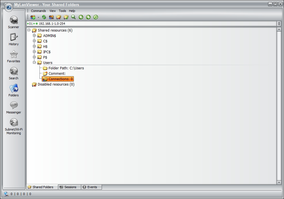Open dropdown arrow beside users checkmark icon
Viewport: 284px width, 199px height.
tap(38, 17)
